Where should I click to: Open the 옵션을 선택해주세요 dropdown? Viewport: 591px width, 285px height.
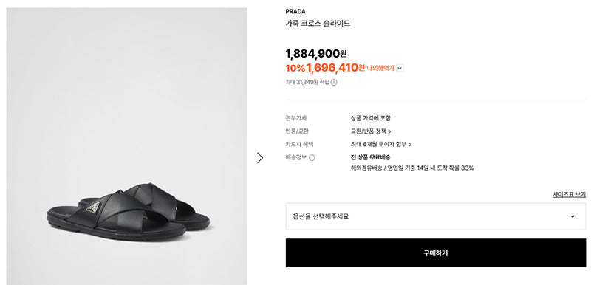click(x=436, y=216)
